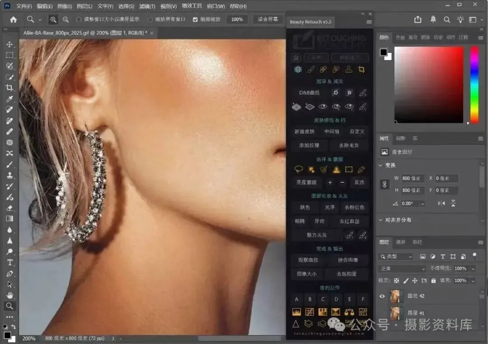The width and height of the screenshot is (488, 344).
Task: Open the 图像(I) menu
Action: click(65, 6)
